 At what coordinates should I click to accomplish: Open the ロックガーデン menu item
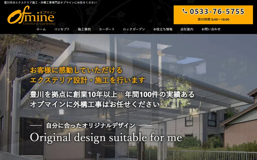(x=134, y=29)
